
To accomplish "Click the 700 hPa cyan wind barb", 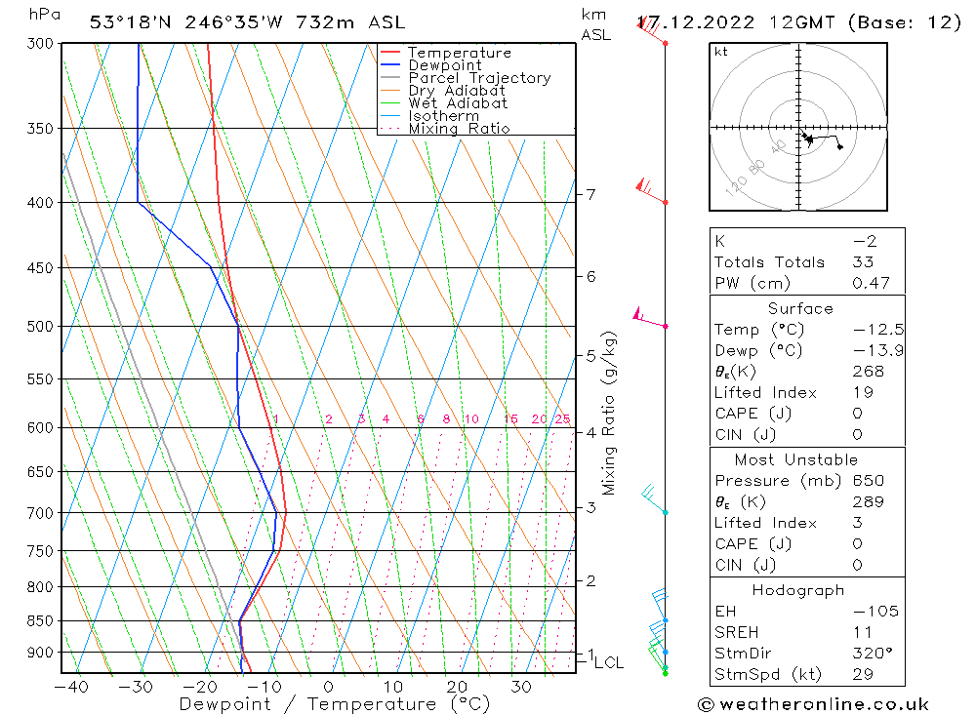I will coord(655,499).
